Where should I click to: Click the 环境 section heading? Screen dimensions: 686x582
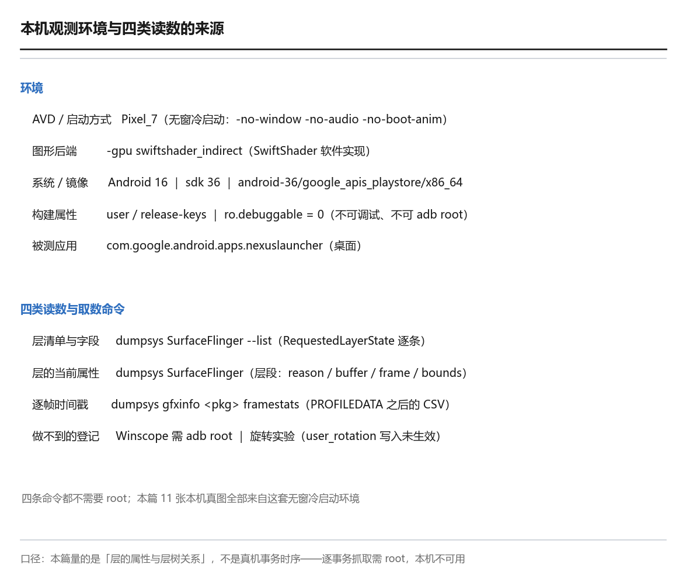[x=32, y=88]
